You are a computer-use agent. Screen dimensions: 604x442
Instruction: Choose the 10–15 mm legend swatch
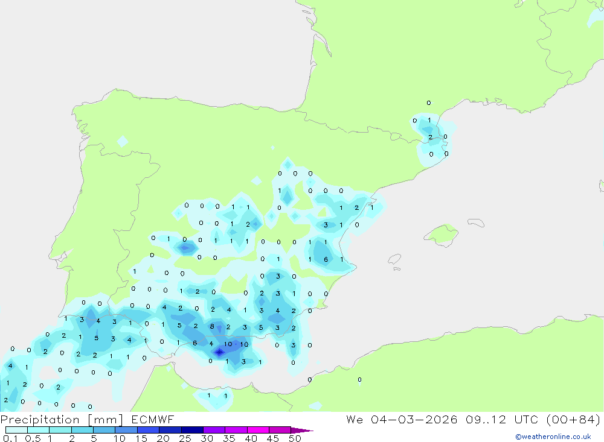tap(126, 430)
